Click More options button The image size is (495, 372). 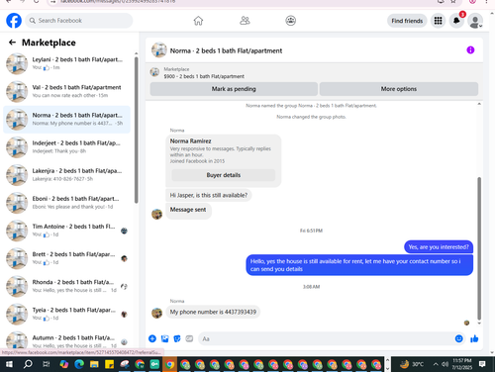coord(399,89)
